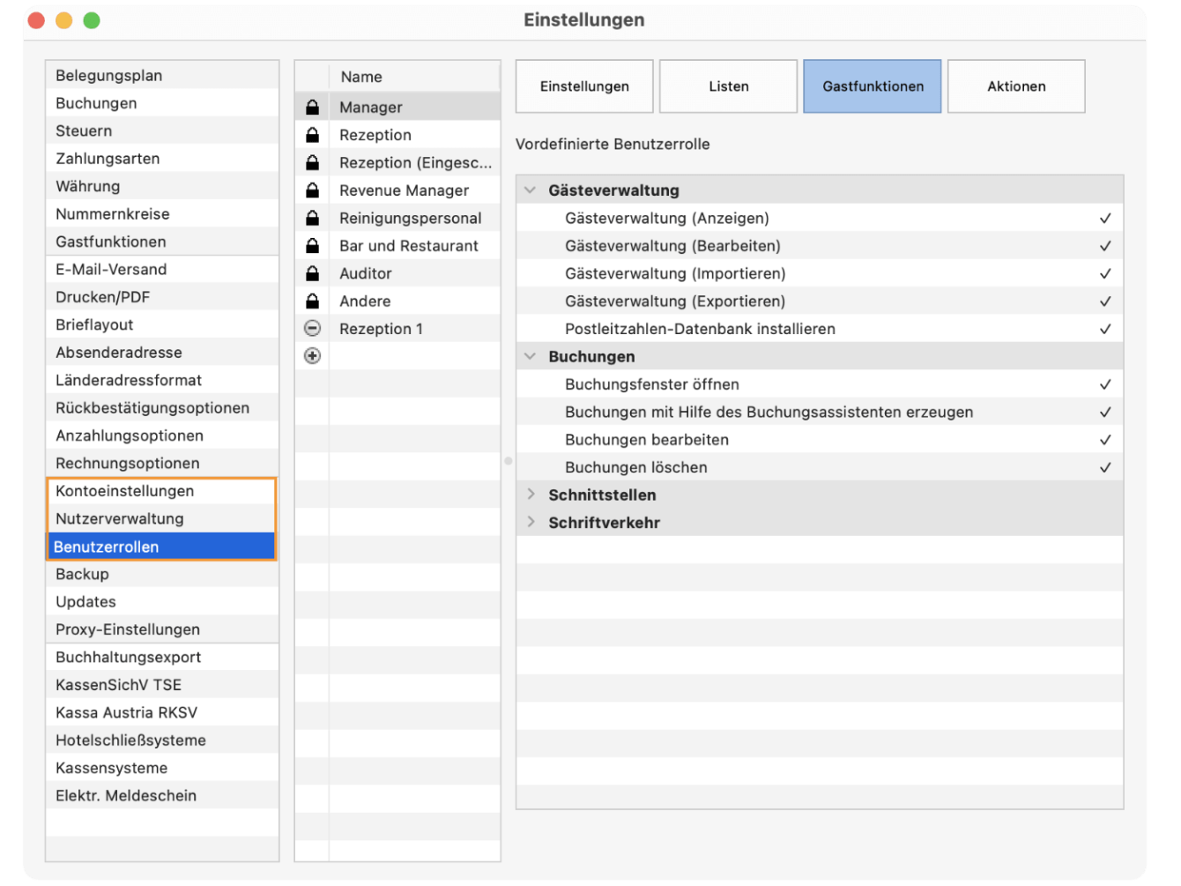Open the Aktionen tab
This screenshot has height=886, width=1181.
[1016, 86]
